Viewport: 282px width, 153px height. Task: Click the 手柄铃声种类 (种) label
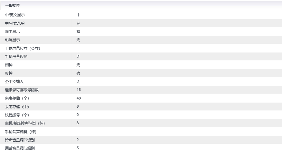[x=20, y=132]
